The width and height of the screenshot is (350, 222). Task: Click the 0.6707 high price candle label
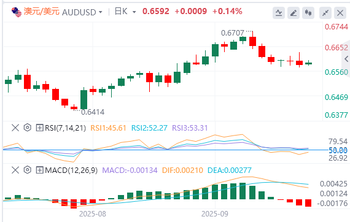(x=233, y=33)
